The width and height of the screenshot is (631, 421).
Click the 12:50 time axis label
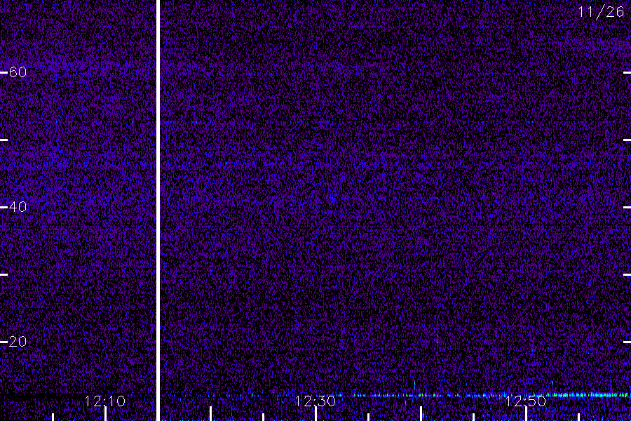(526, 401)
